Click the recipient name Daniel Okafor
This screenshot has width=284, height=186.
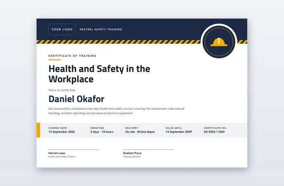[x=76, y=99]
